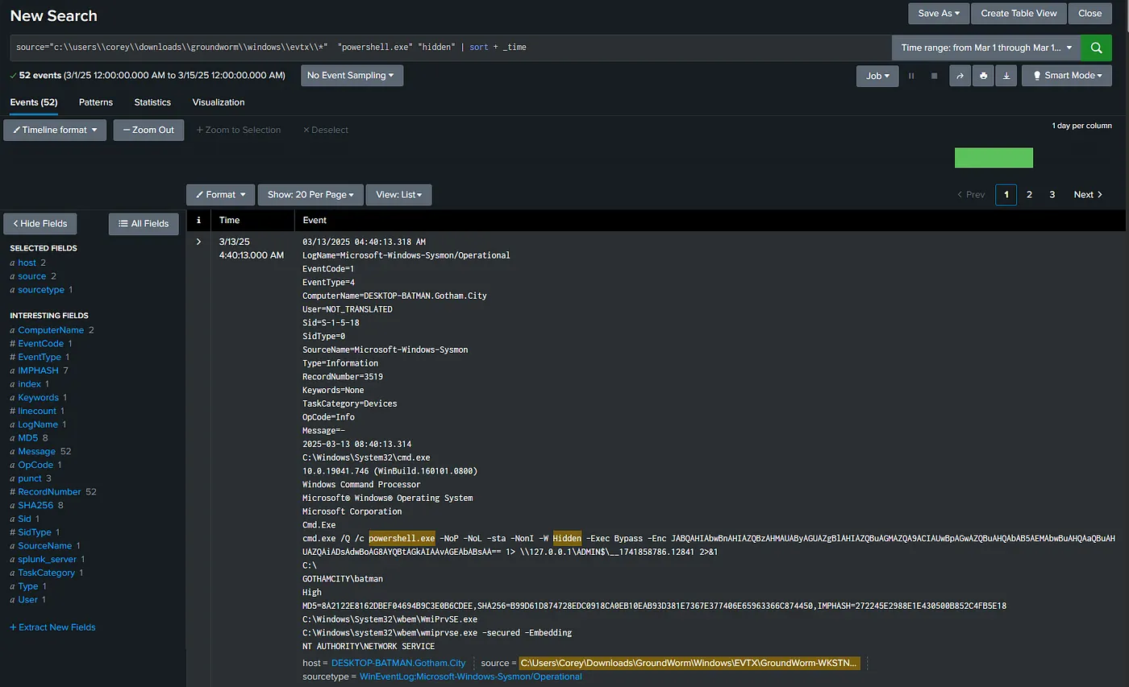
Task: Open the Smart Mode dropdown
Action: coord(1067,76)
